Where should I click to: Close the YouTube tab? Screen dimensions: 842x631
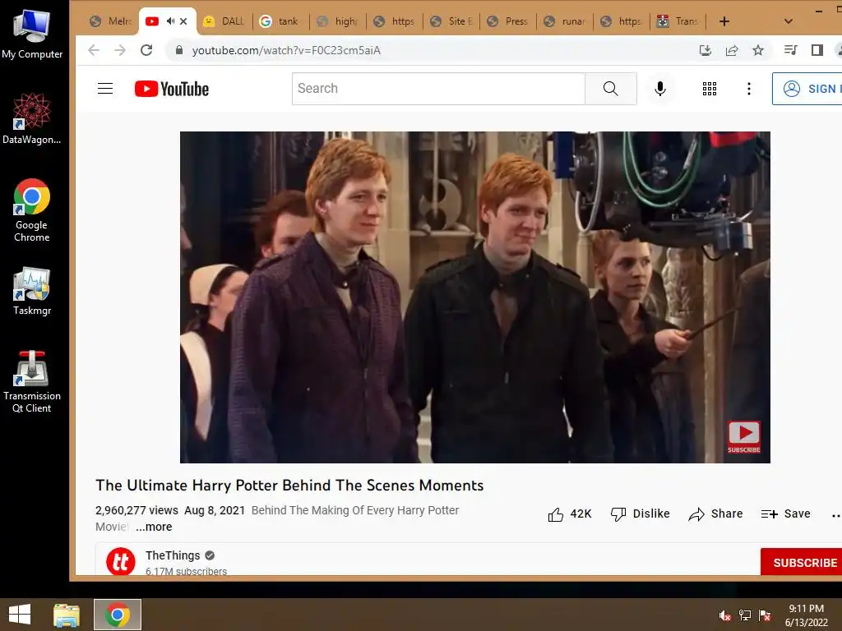click(x=183, y=21)
